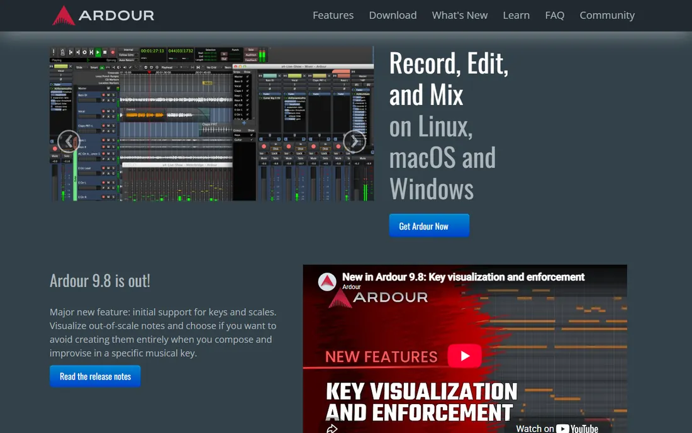Viewport: 692px width, 433px height.
Task: Click the 'Ardour 9.8 is out!' heading
Action: click(100, 281)
